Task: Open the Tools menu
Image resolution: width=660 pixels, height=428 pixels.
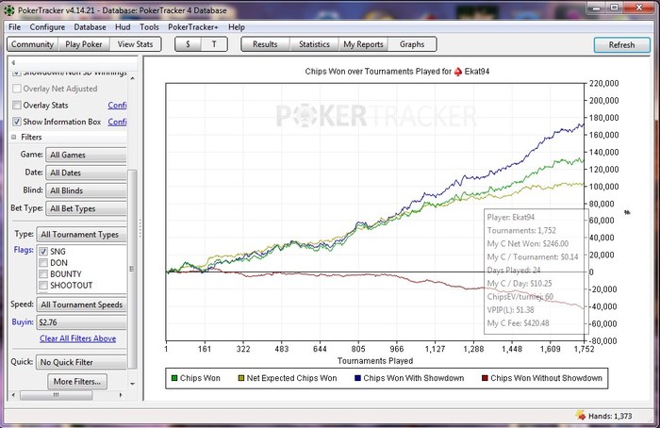Action: [149, 27]
